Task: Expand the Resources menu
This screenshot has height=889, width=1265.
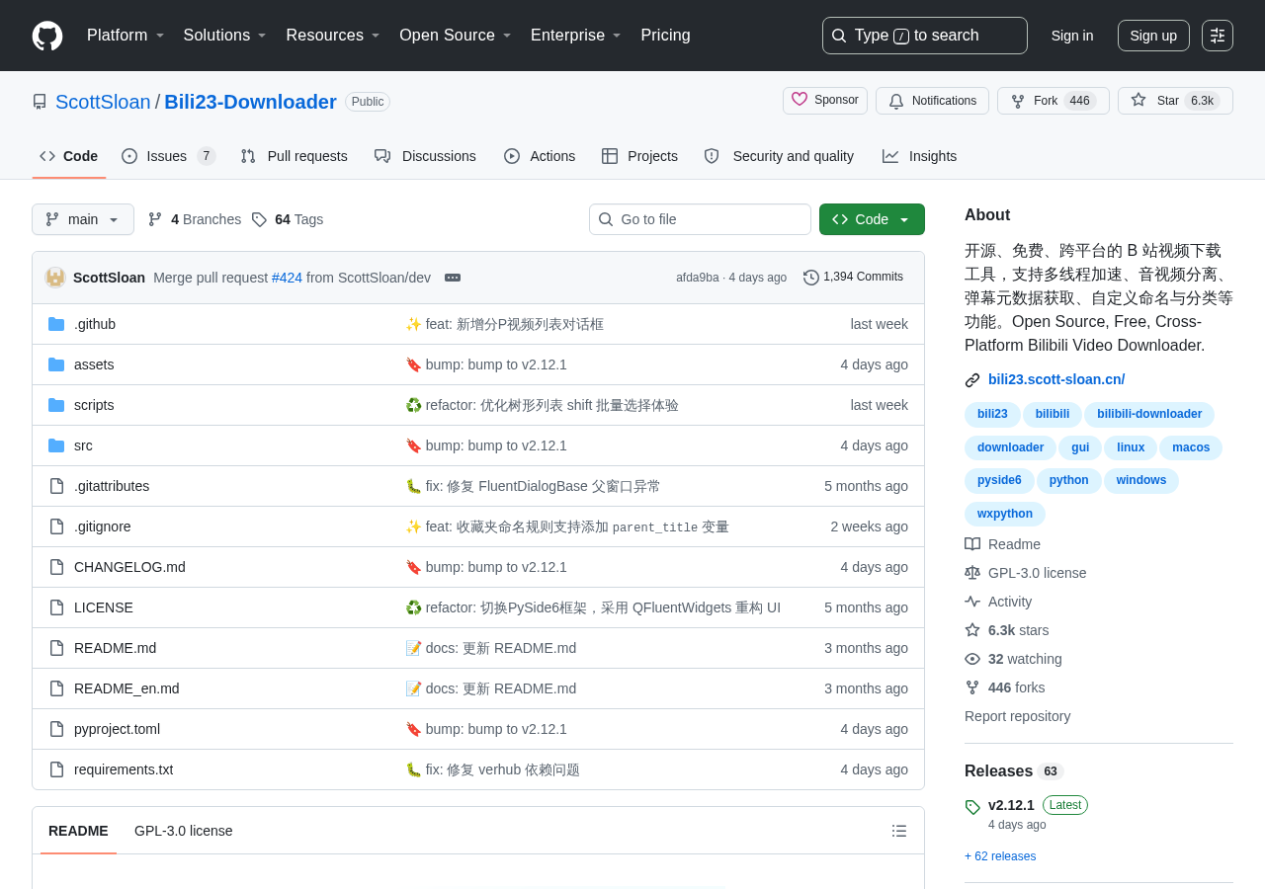Action: coord(333,36)
